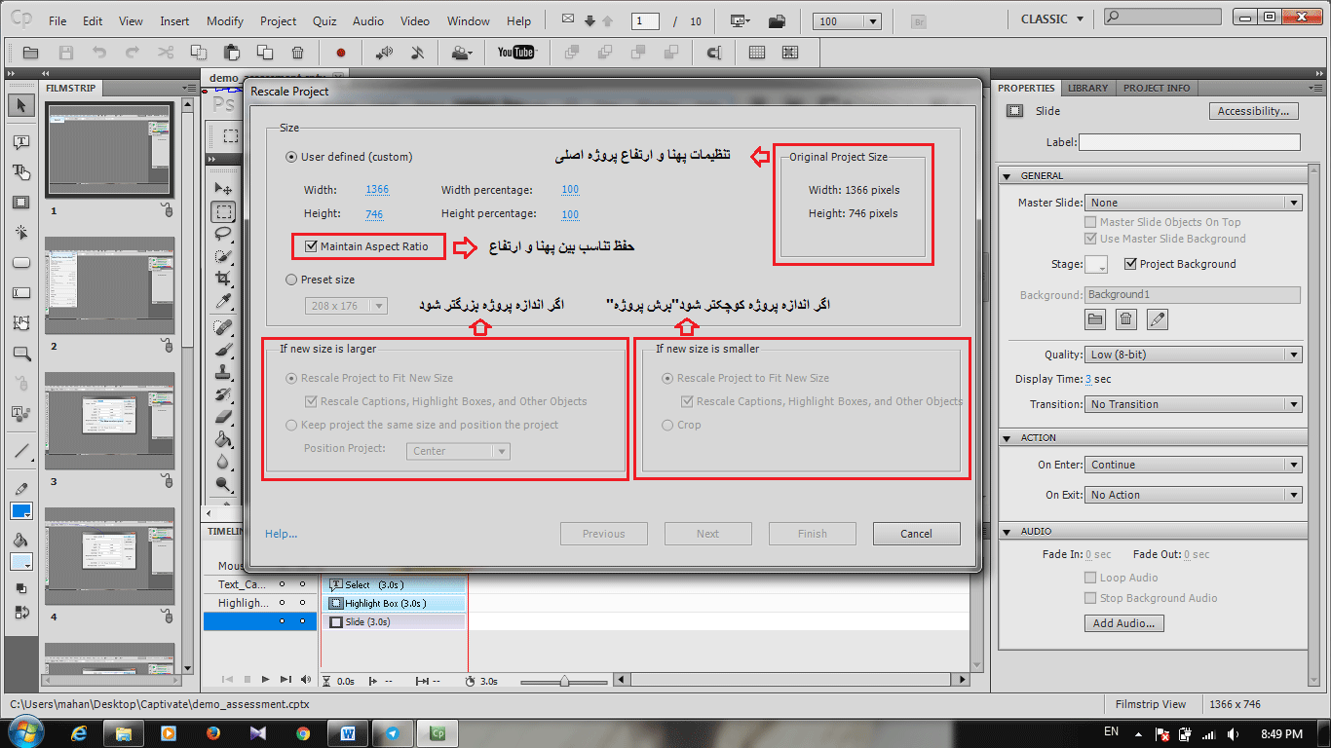Click the Help... link in dialog

click(x=282, y=534)
